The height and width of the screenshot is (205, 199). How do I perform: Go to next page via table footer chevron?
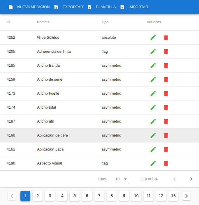[x=191, y=179]
